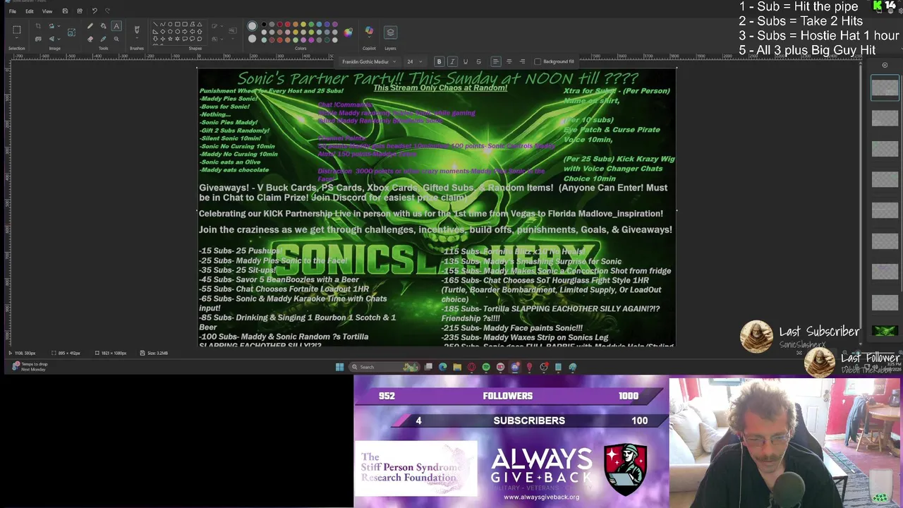Expand the Rotate options dropdown
Image resolution: width=903 pixels, height=508 pixels.
59,25
